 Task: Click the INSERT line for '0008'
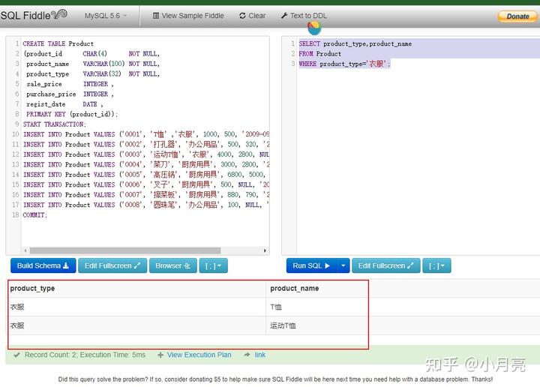pos(146,205)
